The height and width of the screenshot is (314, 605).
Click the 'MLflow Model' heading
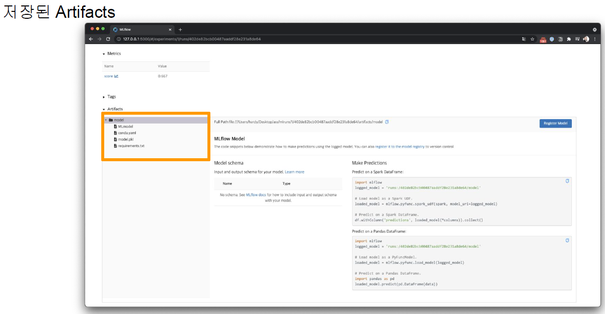coord(229,139)
